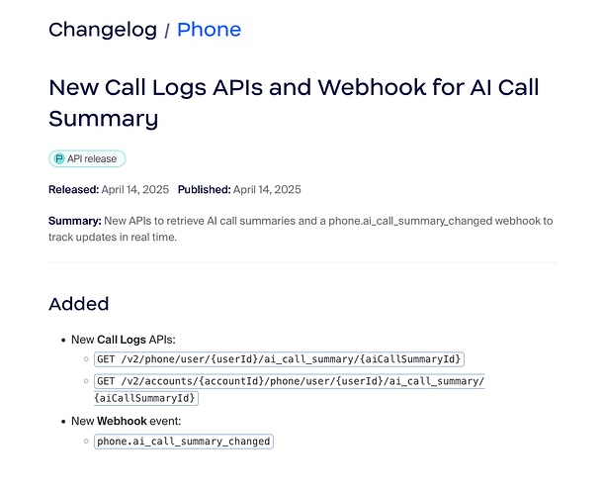The image size is (603, 495).
Task: Select GET /v2/accounts/{accountId} endpoint code
Action: [x=290, y=381]
